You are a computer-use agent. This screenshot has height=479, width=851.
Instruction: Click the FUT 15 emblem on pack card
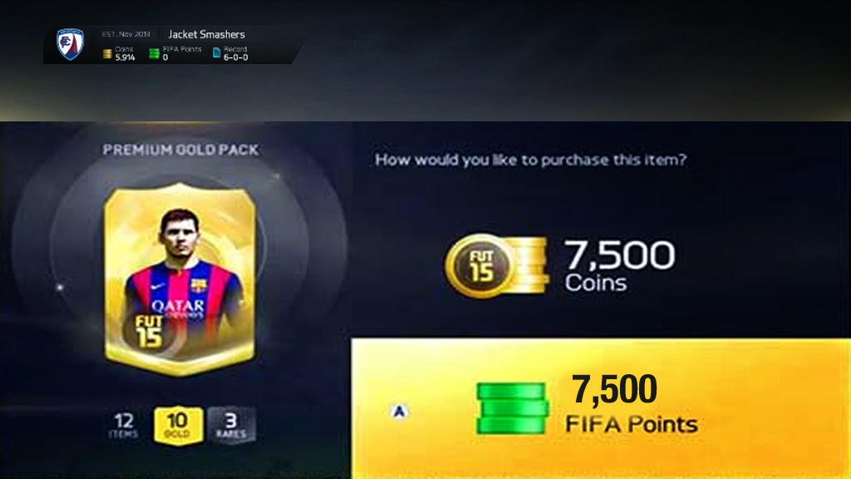[150, 332]
